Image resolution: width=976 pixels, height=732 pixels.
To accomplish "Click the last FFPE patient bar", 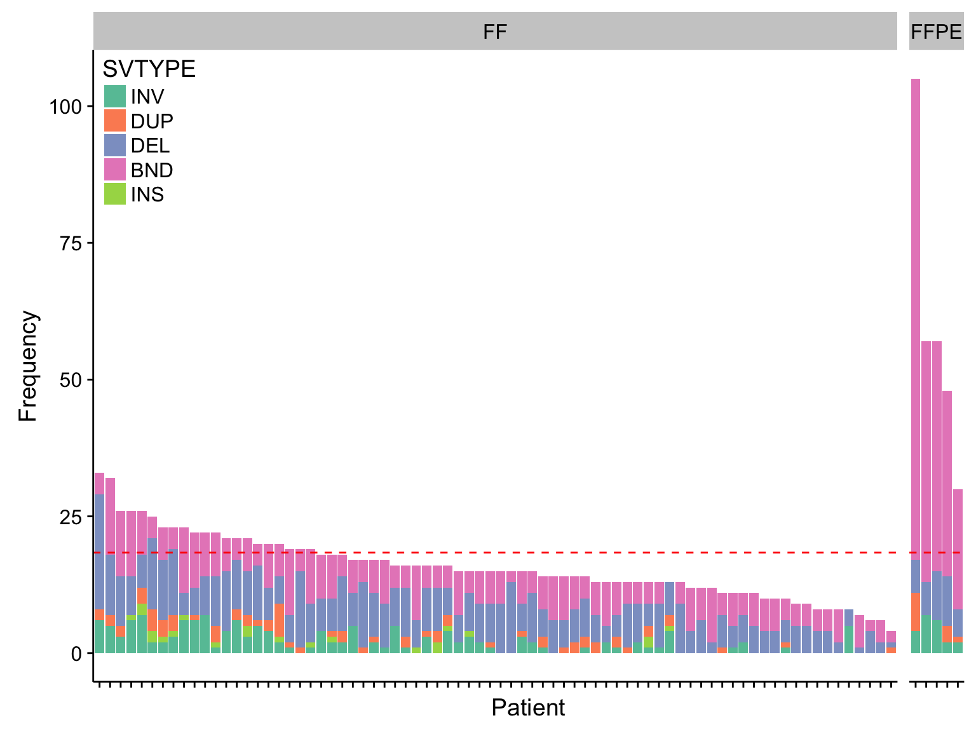I will (958, 571).
